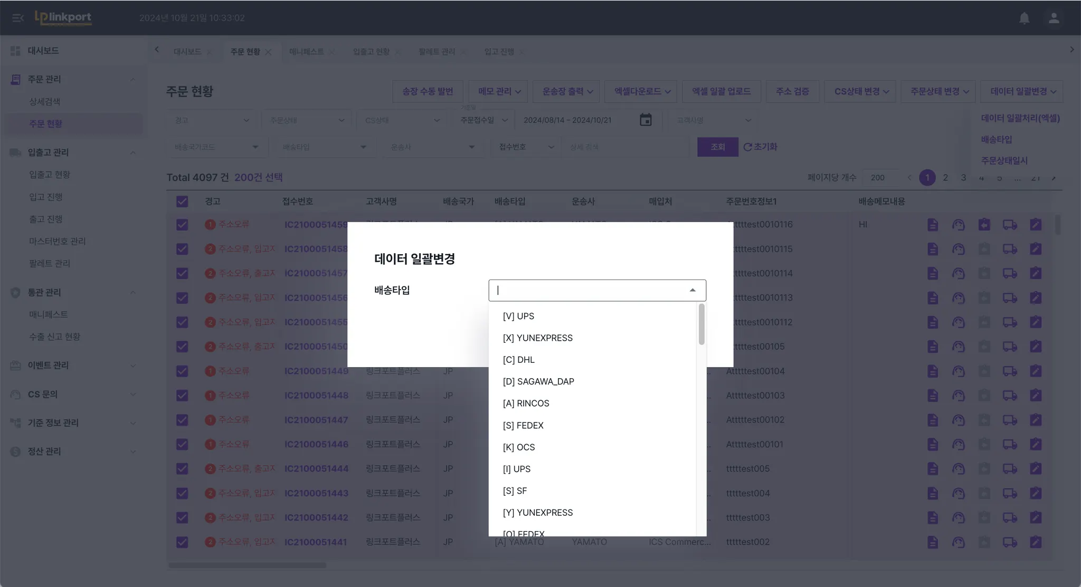Image resolution: width=1081 pixels, height=587 pixels.
Task: Click headset CS icon for Attttest00103 row
Action: [x=958, y=396]
